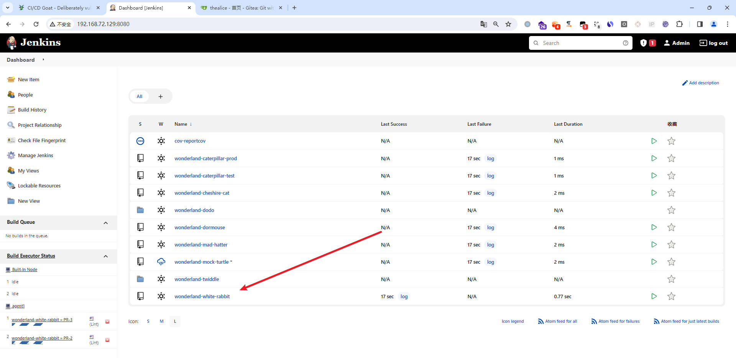View last success log of wonderland-white-rabbit

(x=404, y=296)
